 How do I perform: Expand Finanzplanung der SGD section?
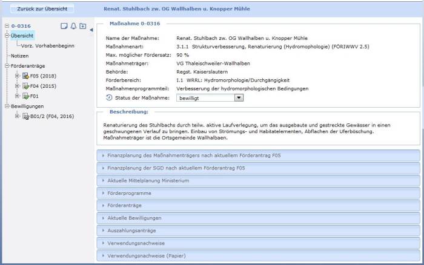tap(258, 168)
